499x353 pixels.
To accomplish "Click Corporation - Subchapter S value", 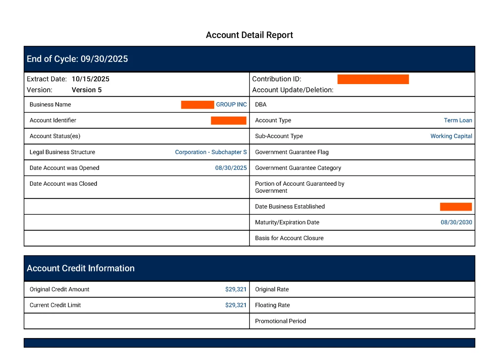I will (211, 152).
